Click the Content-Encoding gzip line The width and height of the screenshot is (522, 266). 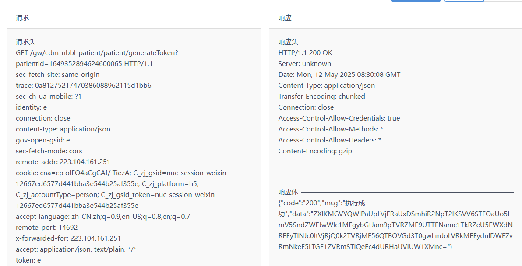[315, 151]
